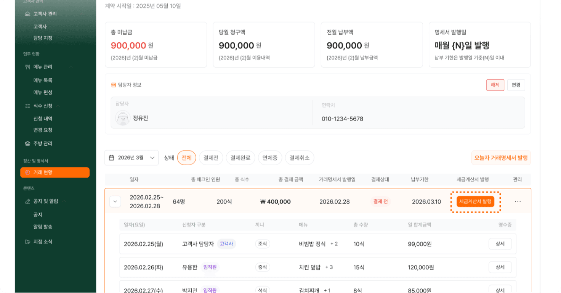Click the 해제 button for 담당자
The image size is (561, 293).
point(495,85)
